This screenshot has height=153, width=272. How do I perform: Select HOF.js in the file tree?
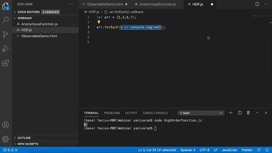pos(26,30)
